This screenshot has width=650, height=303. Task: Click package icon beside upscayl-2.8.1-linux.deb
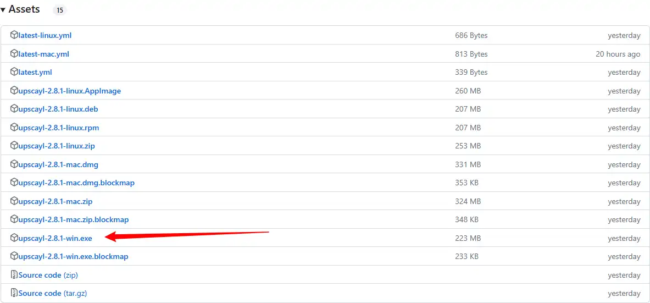coord(14,109)
